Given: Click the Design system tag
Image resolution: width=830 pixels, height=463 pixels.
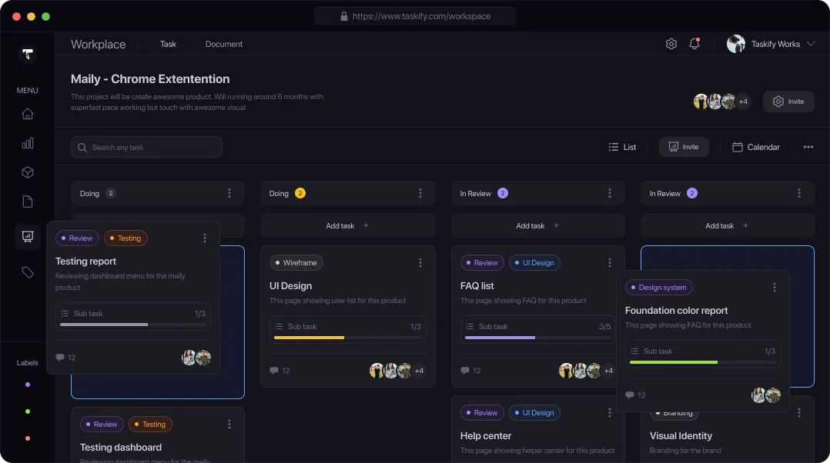Looking at the screenshot, I should (x=658, y=287).
